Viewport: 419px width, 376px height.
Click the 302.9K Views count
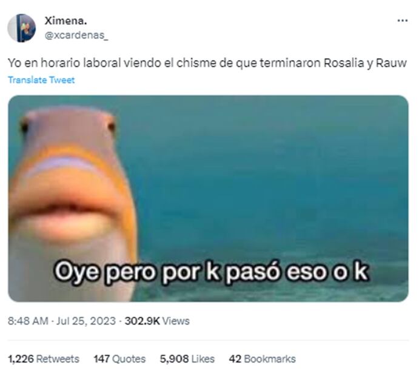tap(157, 321)
